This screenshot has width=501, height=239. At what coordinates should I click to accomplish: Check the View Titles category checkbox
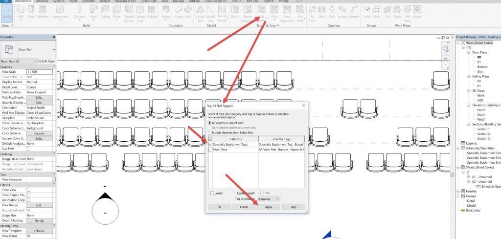210,150
